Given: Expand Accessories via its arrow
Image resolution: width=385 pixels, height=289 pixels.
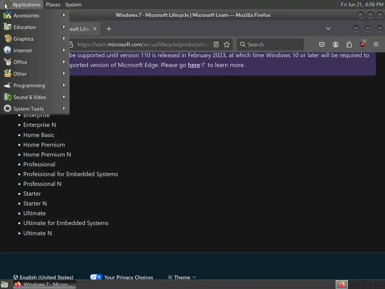Looking at the screenshot, I should [64, 15].
